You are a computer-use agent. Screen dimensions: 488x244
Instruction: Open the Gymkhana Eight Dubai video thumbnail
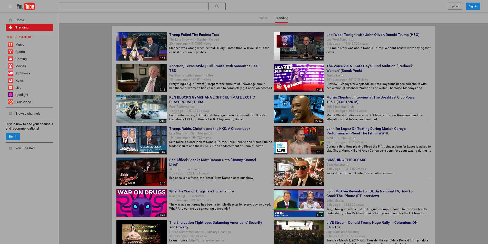click(142, 109)
